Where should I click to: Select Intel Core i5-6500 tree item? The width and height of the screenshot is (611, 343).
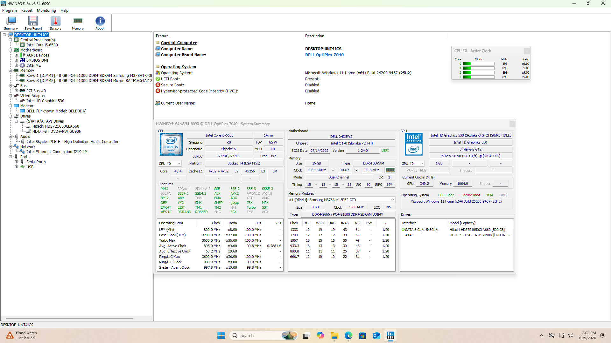point(42,45)
